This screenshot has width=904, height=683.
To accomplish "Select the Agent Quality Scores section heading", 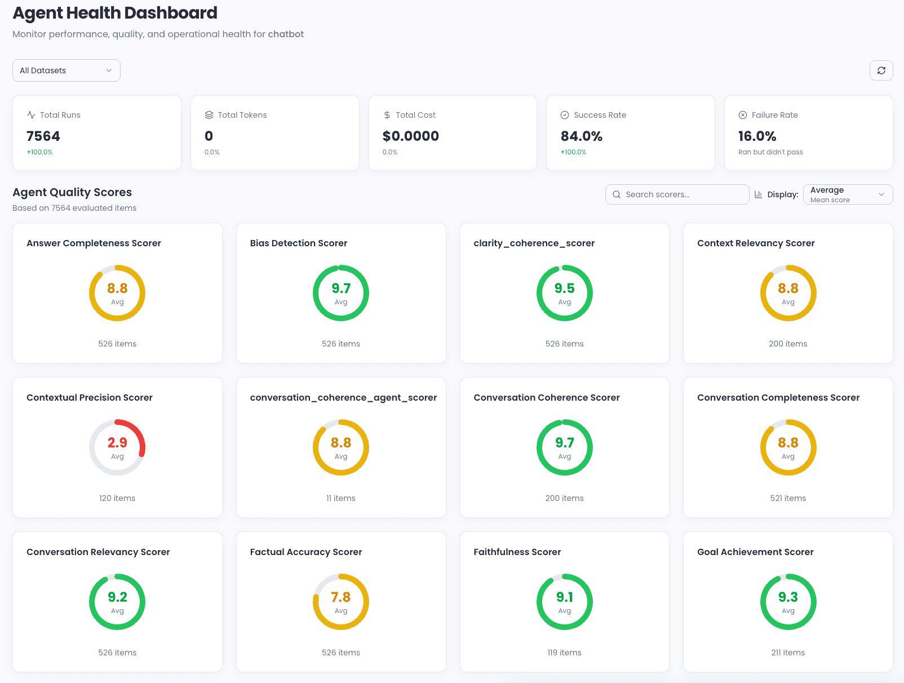I will tap(72, 192).
